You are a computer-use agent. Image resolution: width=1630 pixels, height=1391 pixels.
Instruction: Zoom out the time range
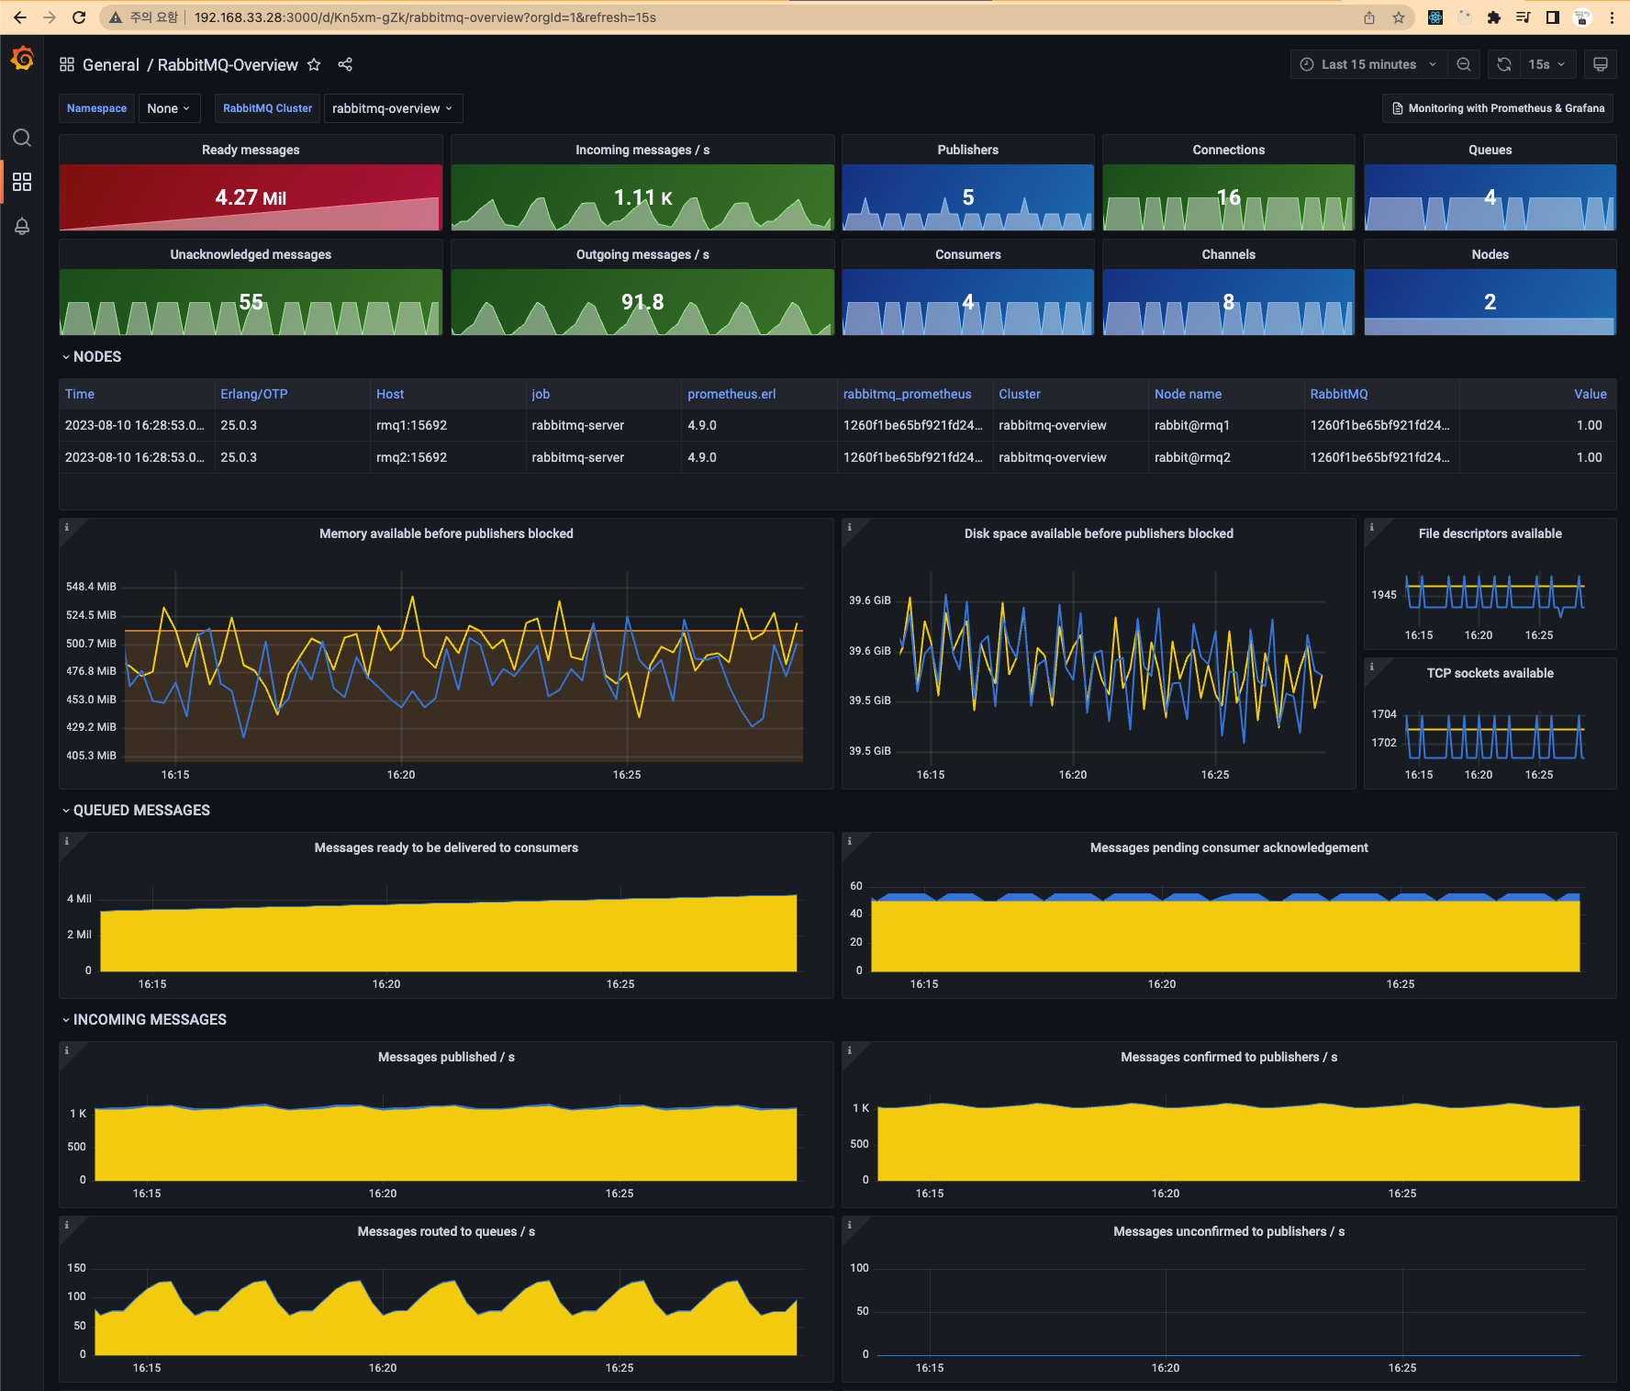(1464, 64)
